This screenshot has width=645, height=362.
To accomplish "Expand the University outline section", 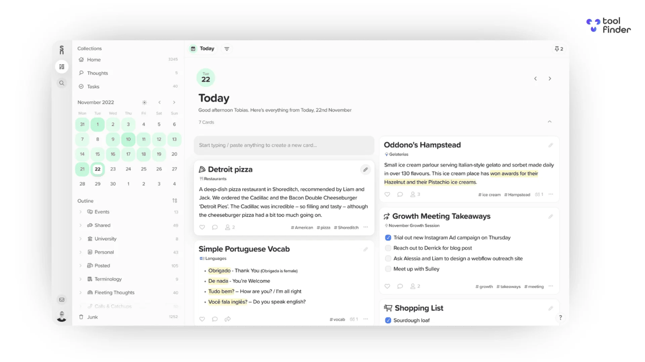I will click(x=81, y=239).
